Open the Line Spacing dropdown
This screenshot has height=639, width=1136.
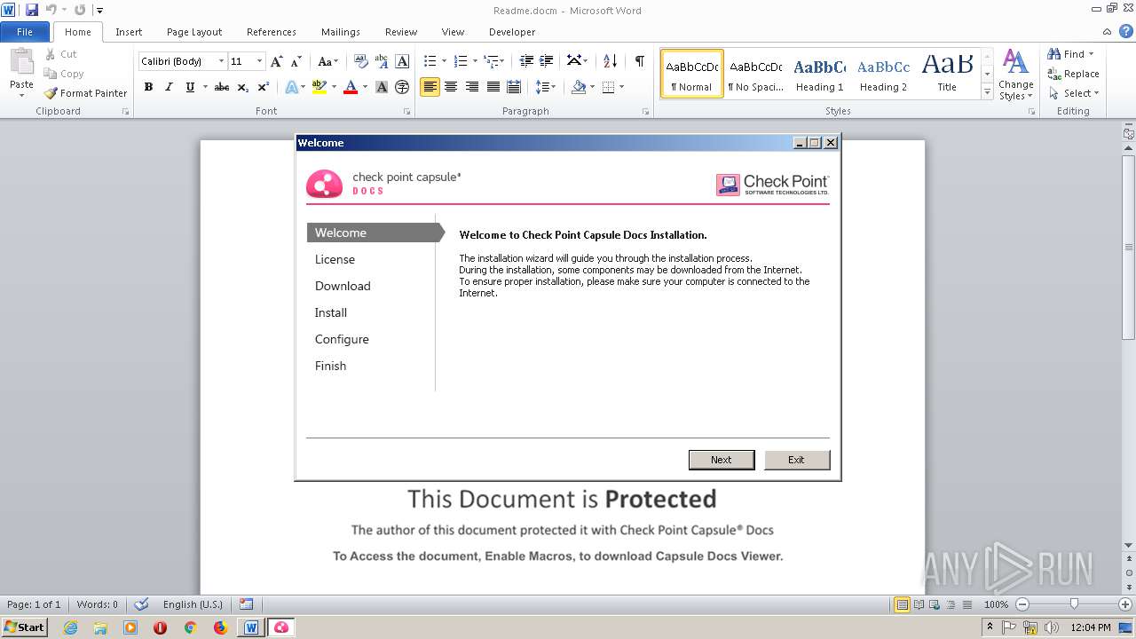click(x=546, y=87)
